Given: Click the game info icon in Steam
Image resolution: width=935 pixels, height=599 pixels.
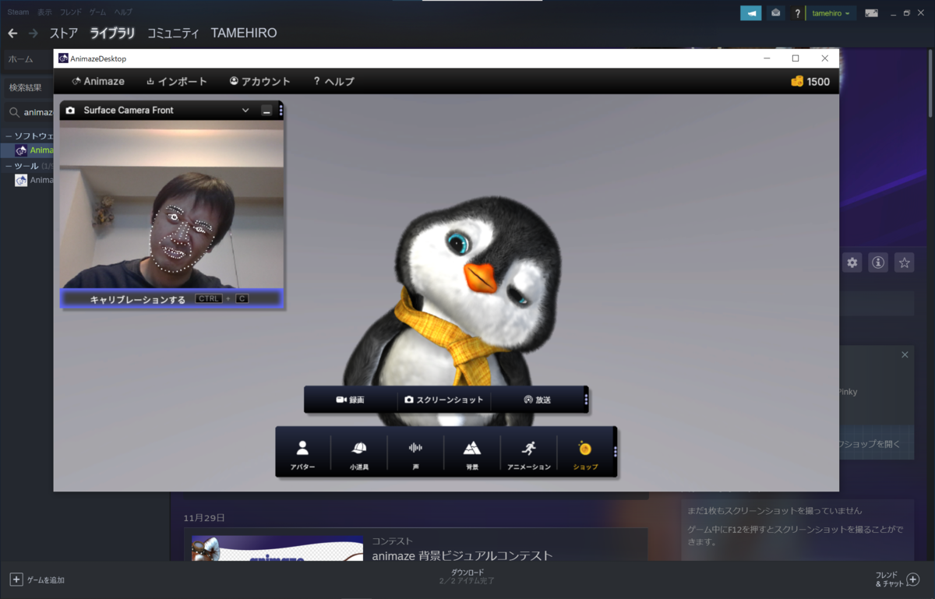Looking at the screenshot, I should point(878,263).
